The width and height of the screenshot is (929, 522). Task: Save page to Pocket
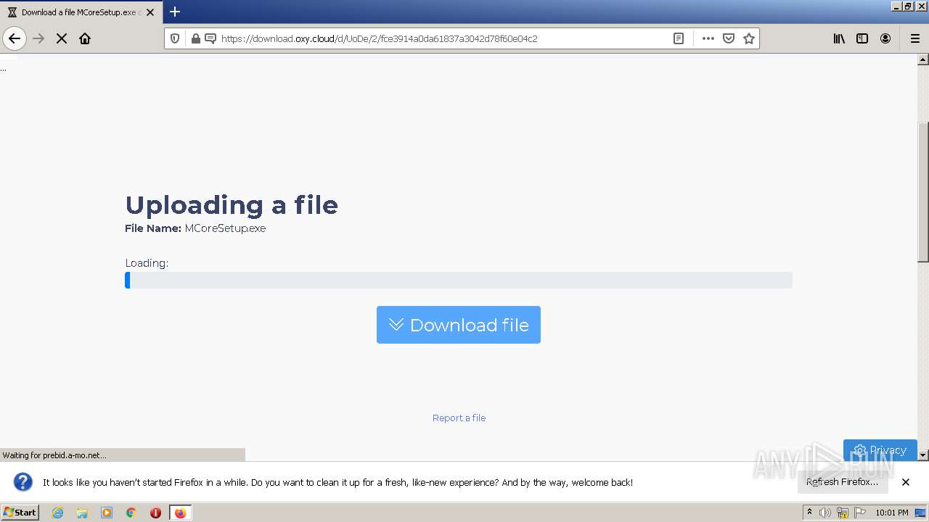pyautogui.click(x=729, y=38)
